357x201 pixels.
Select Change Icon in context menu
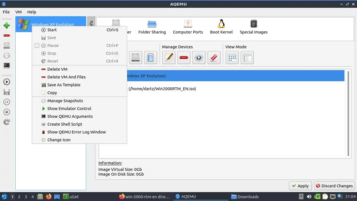point(79,140)
